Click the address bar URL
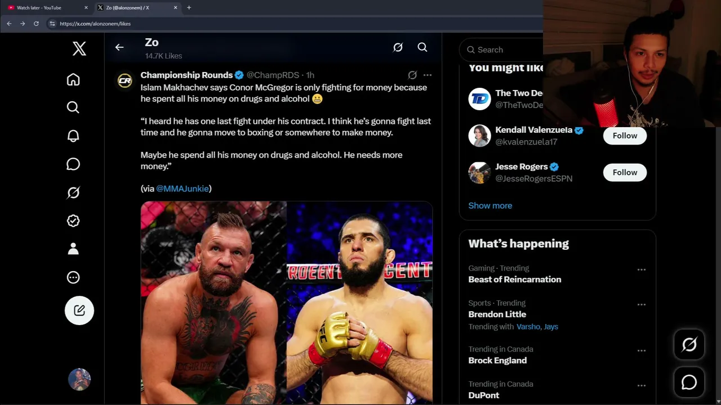721x405 pixels. click(95, 24)
